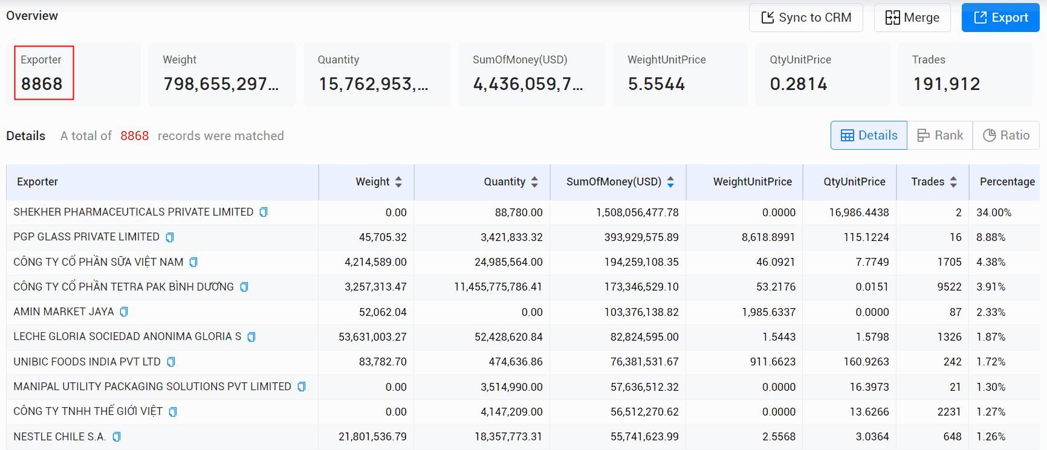
Task: Copy CÔNG TY TNHH THẾ GIỚI VIỆT icon
Action: pos(173,412)
